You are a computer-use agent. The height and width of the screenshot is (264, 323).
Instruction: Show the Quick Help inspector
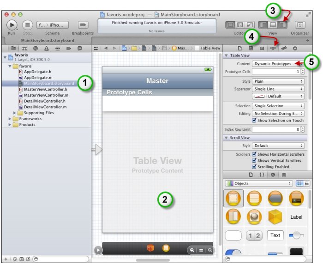coord(251,48)
